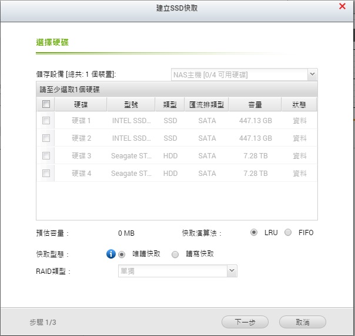The width and height of the screenshot is (355, 336).
Task: Click the SSD type cell in 硬碟 1 row
Action: pyautogui.click(x=170, y=121)
